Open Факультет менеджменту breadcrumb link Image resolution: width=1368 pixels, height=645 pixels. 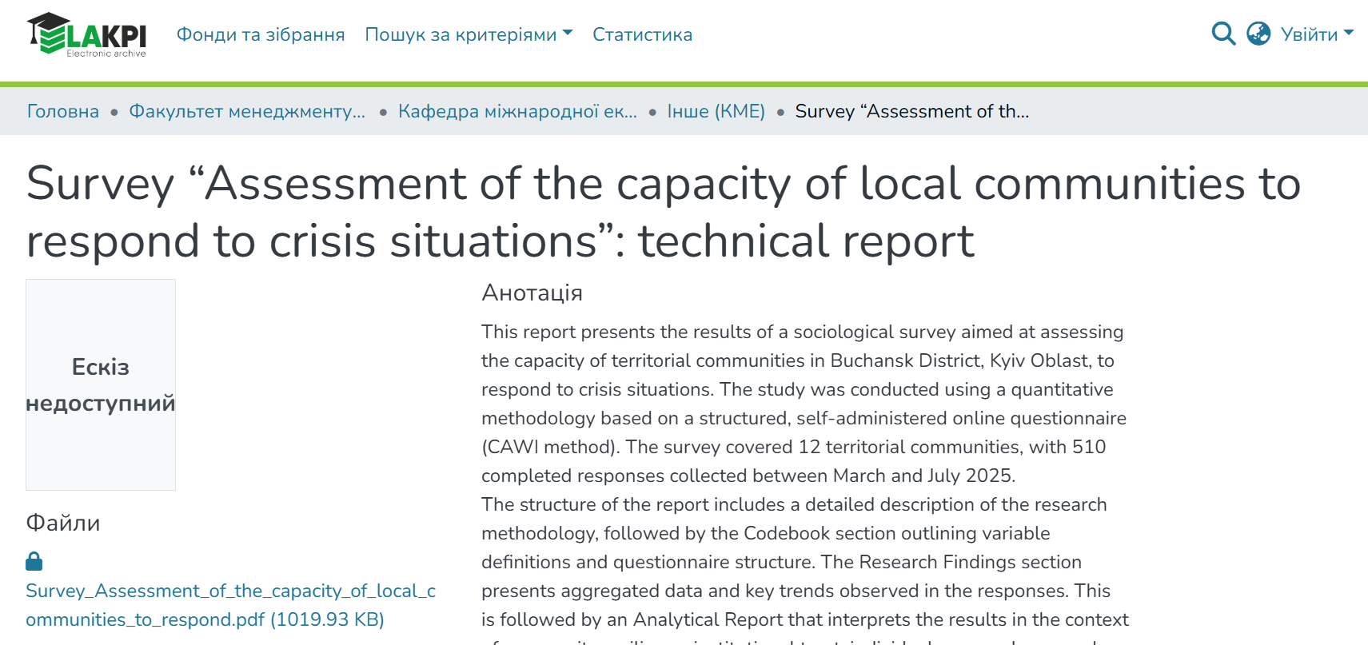tap(247, 111)
